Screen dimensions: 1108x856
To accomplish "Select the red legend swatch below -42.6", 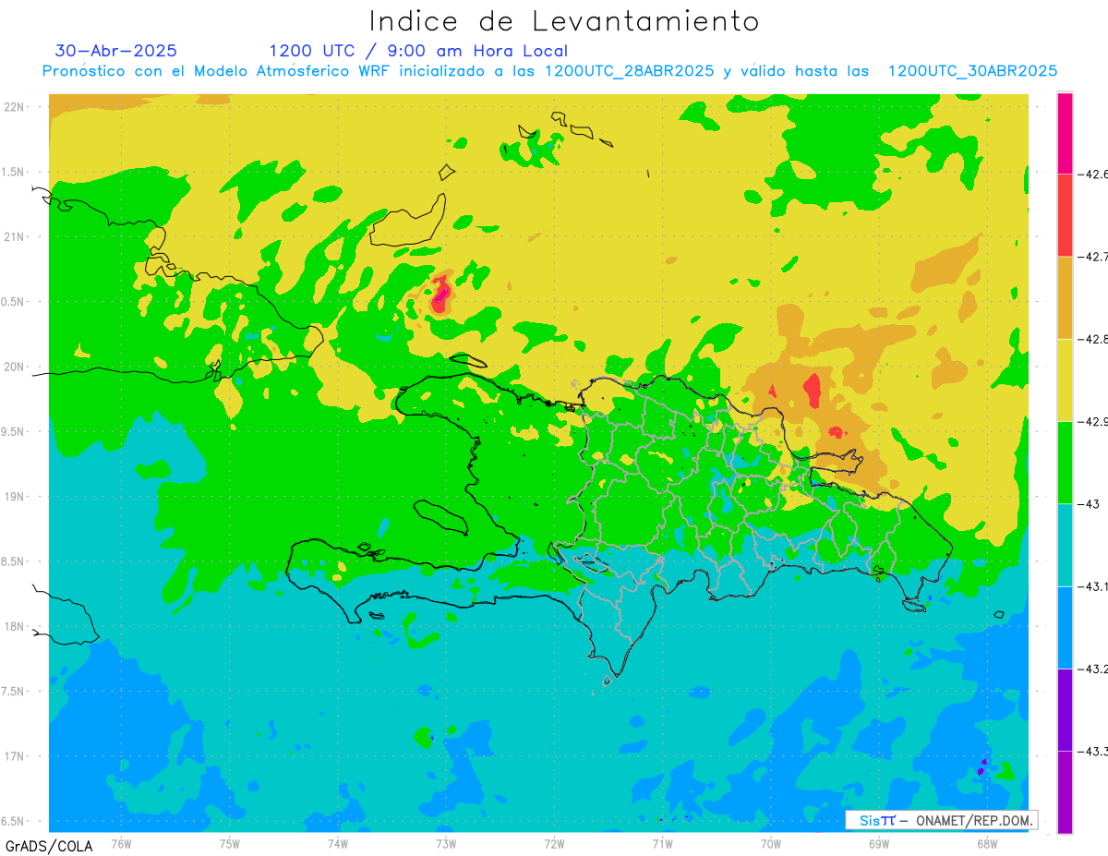I will click(x=1065, y=215).
